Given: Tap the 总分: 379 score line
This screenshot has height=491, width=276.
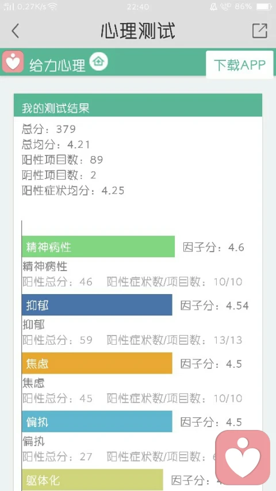Looking at the screenshot, I should (x=49, y=129).
